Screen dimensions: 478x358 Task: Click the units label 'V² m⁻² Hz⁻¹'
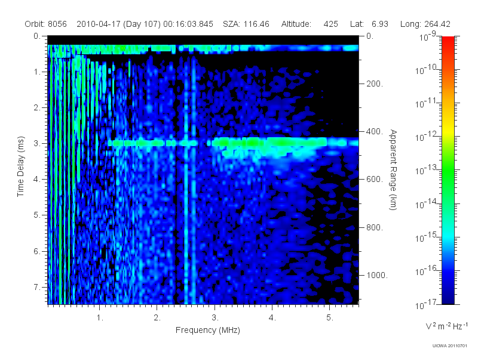tap(446, 326)
